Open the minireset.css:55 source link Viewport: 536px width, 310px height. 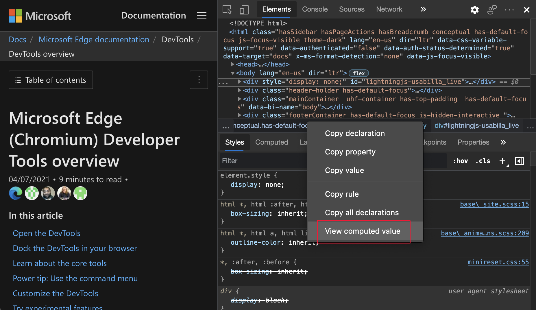(498, 262)
